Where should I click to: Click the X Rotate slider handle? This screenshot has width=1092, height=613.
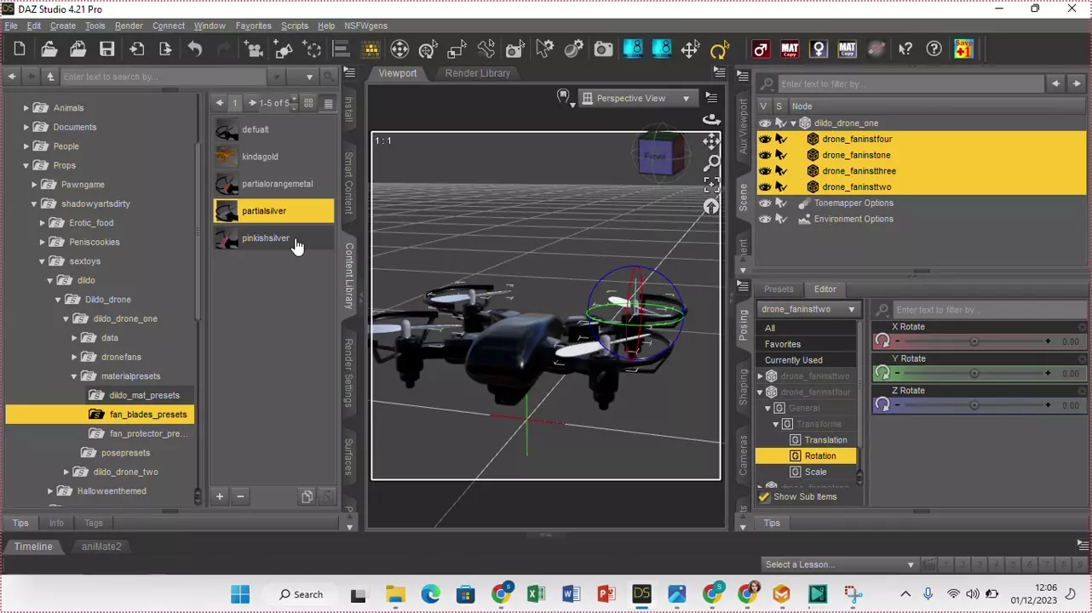974,341
